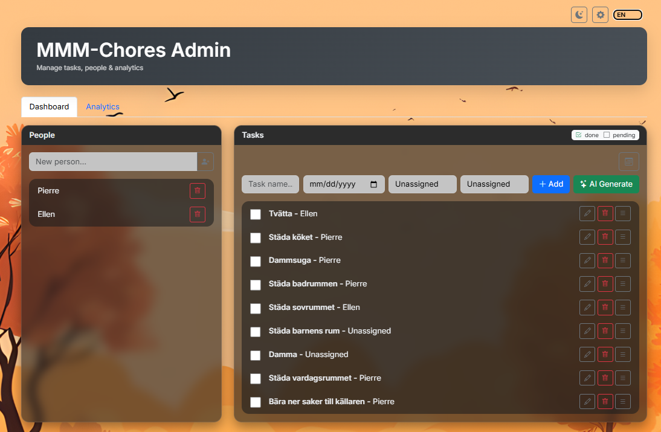
Task: Expand the second Unassigned dropdown
Action: (x=494, y=184)
